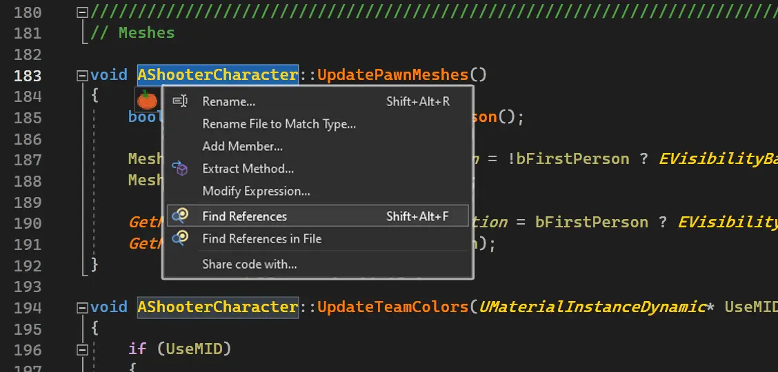
Task: Click the Extract Method cube icon
Action: [180, 169]
